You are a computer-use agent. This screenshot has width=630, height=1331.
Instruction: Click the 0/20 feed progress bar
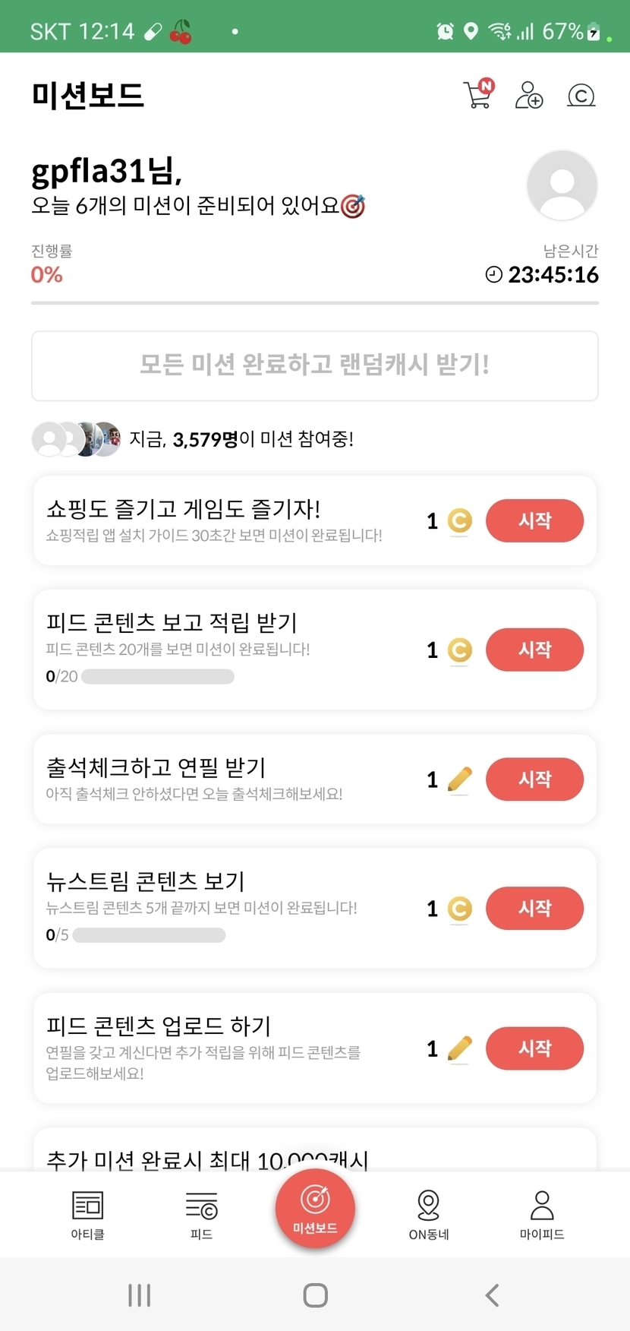click(157, 676)
